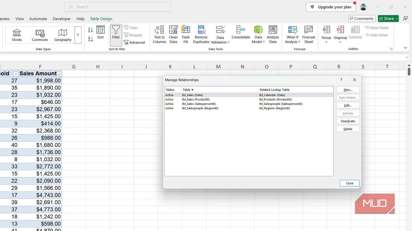Viewport: 412px width, 231px height.
Task: Click the Search box
Action: pyautogui.click(x=118, y=7)
